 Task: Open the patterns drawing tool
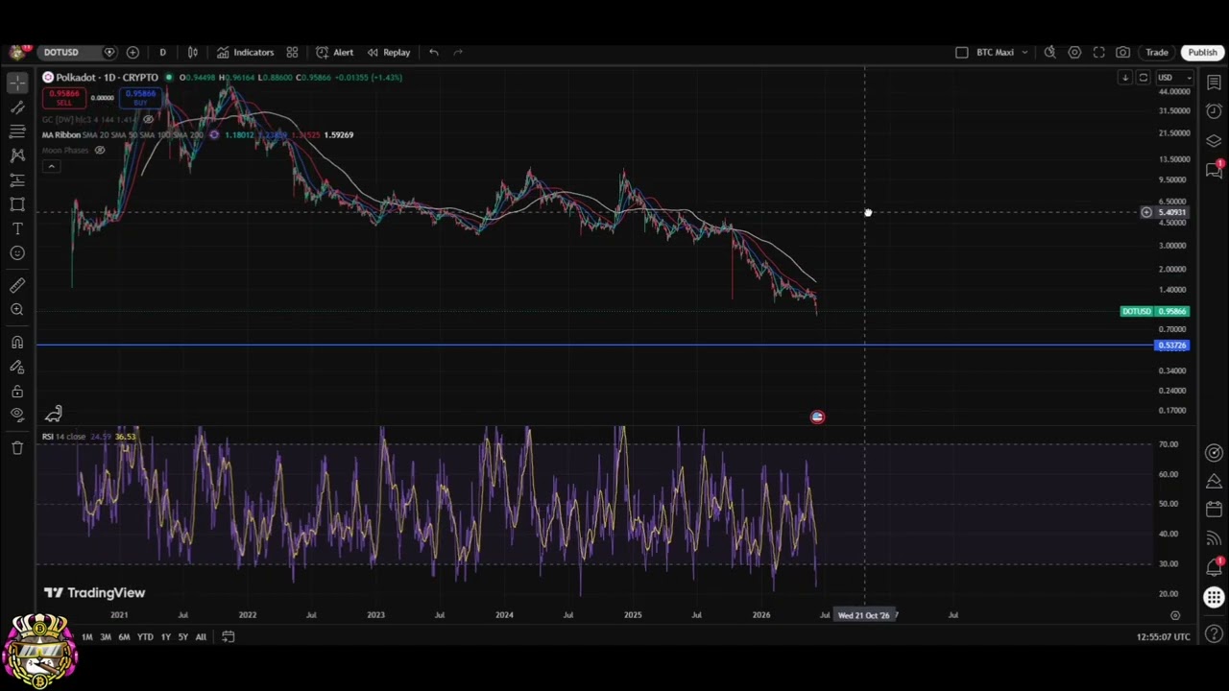click(17, 155)
